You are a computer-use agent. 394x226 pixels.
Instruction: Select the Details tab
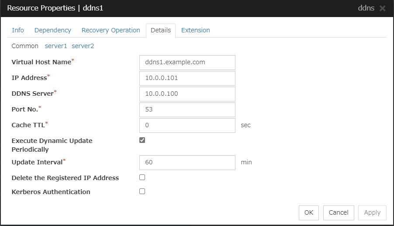[160, 30]
